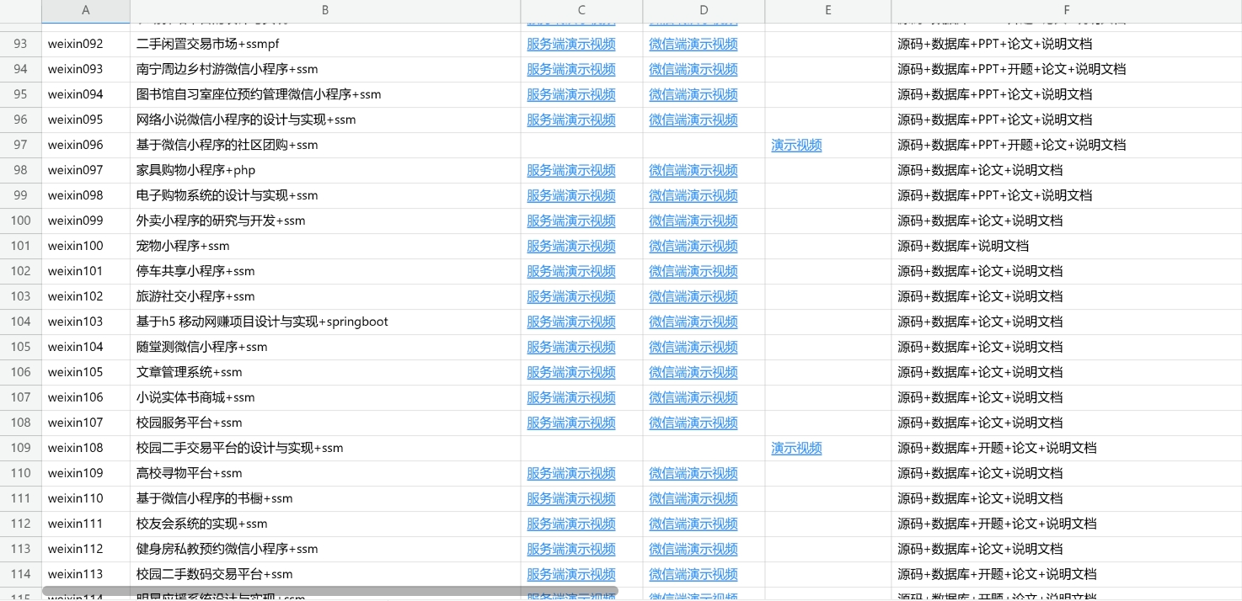This screenshot has height=601, width=1242.
Task: Select cell 旅游社交小程序+ssm
Action: click(x=325, y=296)
